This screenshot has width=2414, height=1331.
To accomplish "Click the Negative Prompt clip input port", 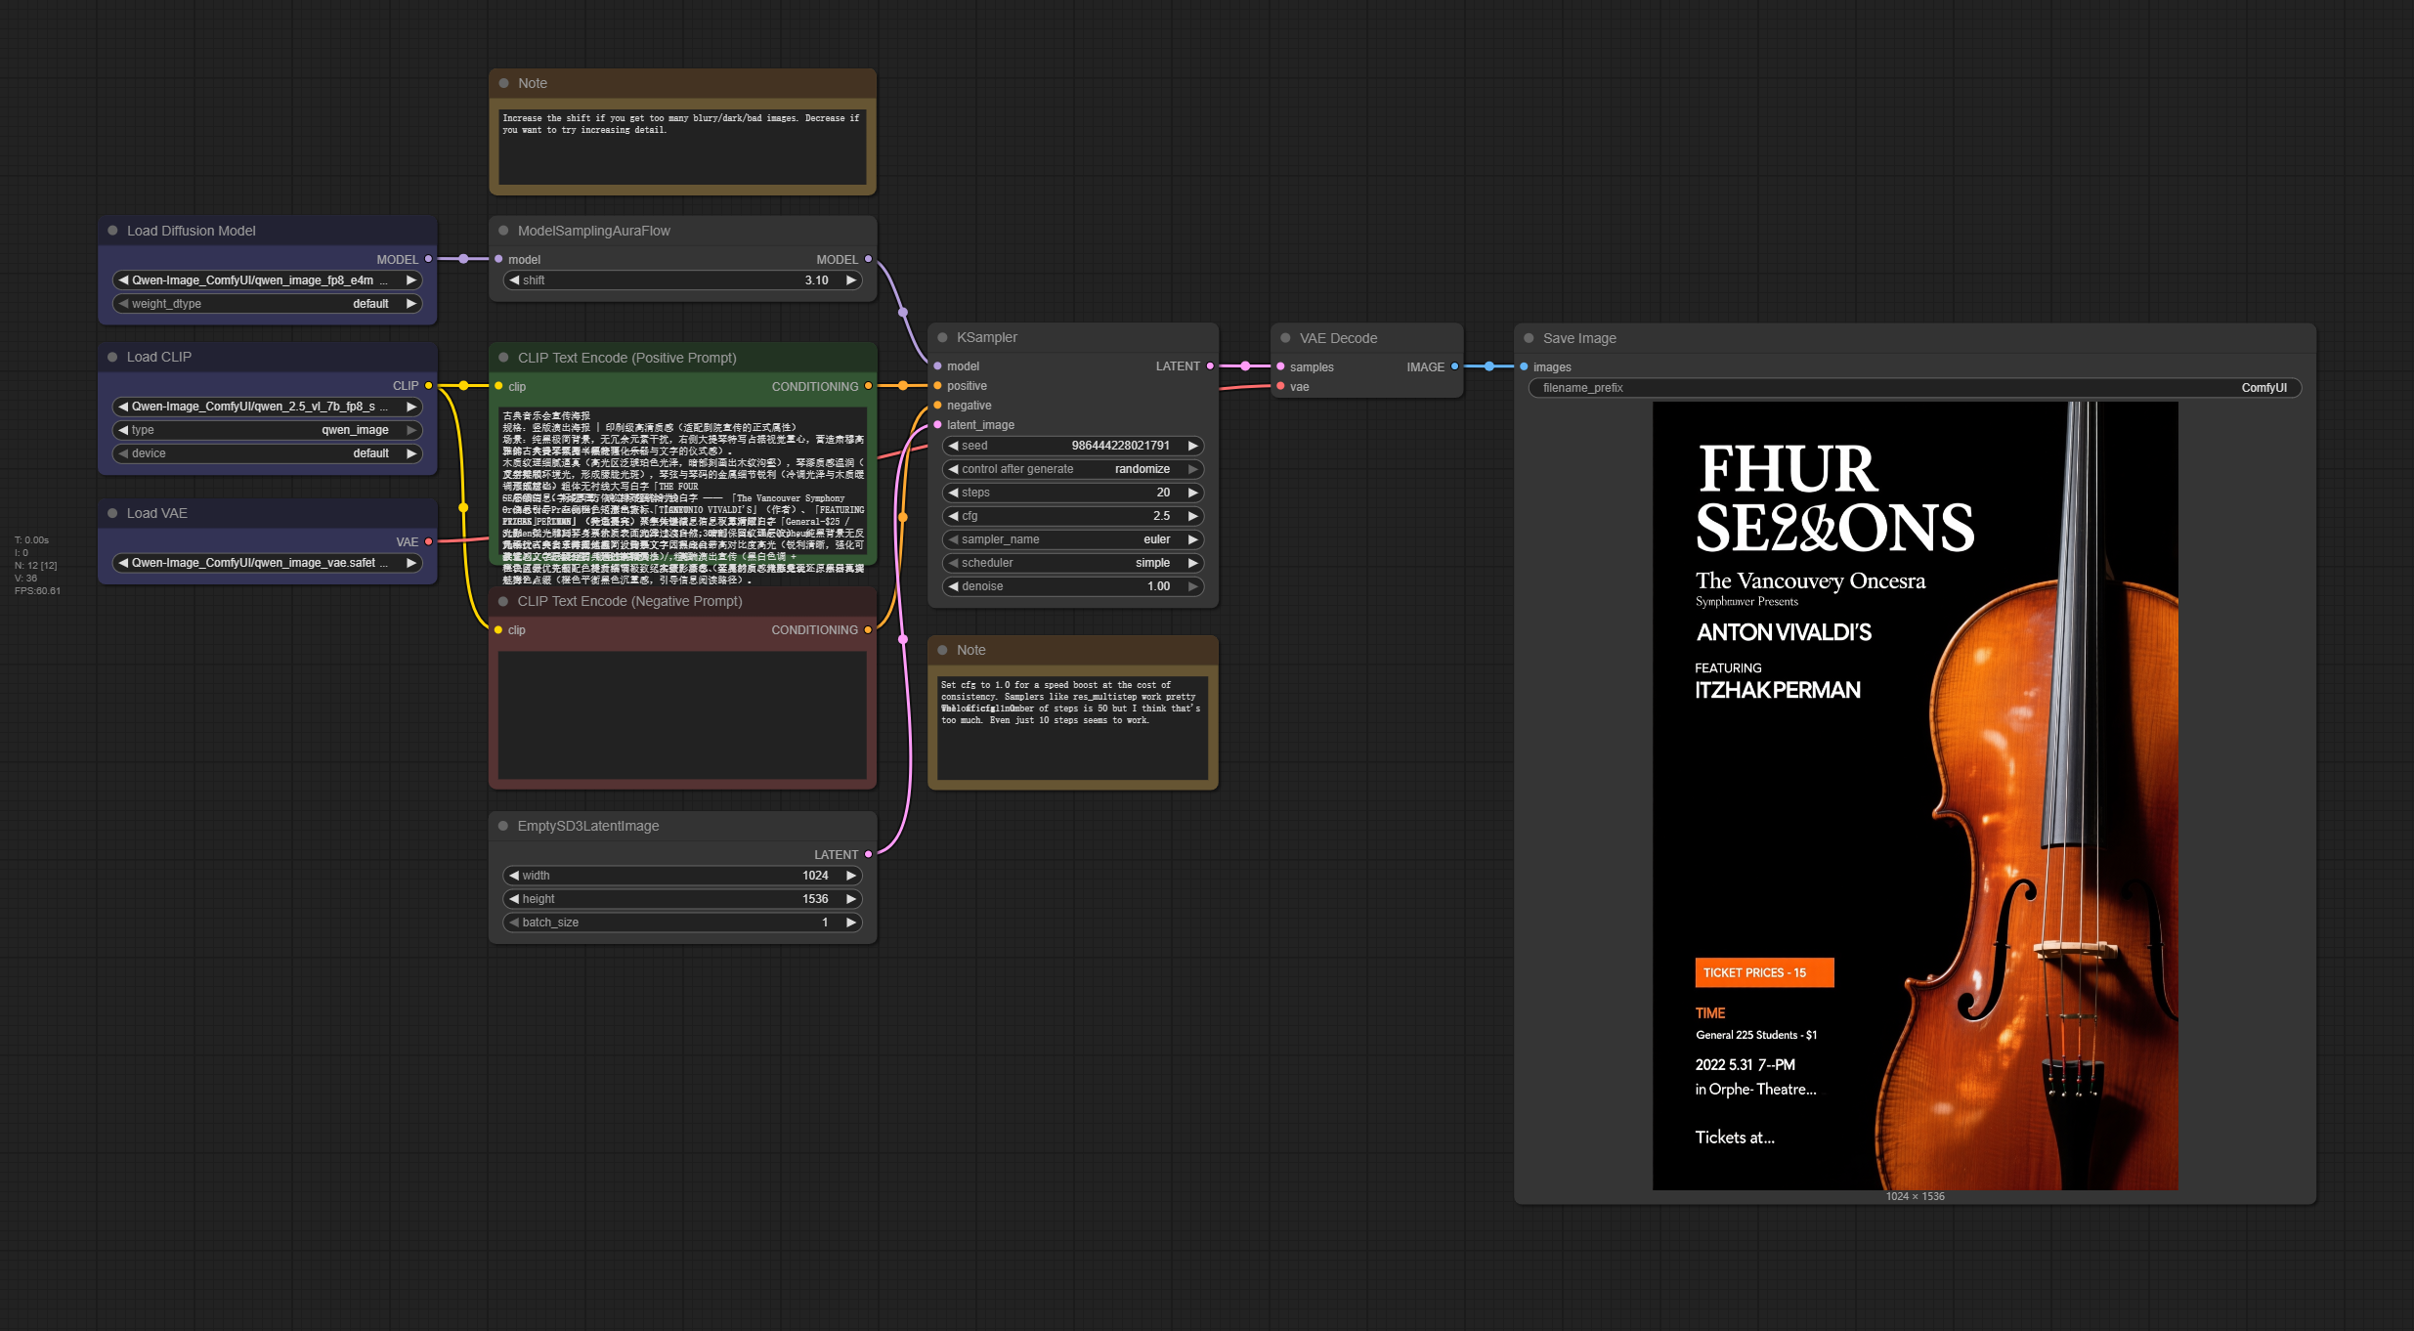I will [498, 630].
